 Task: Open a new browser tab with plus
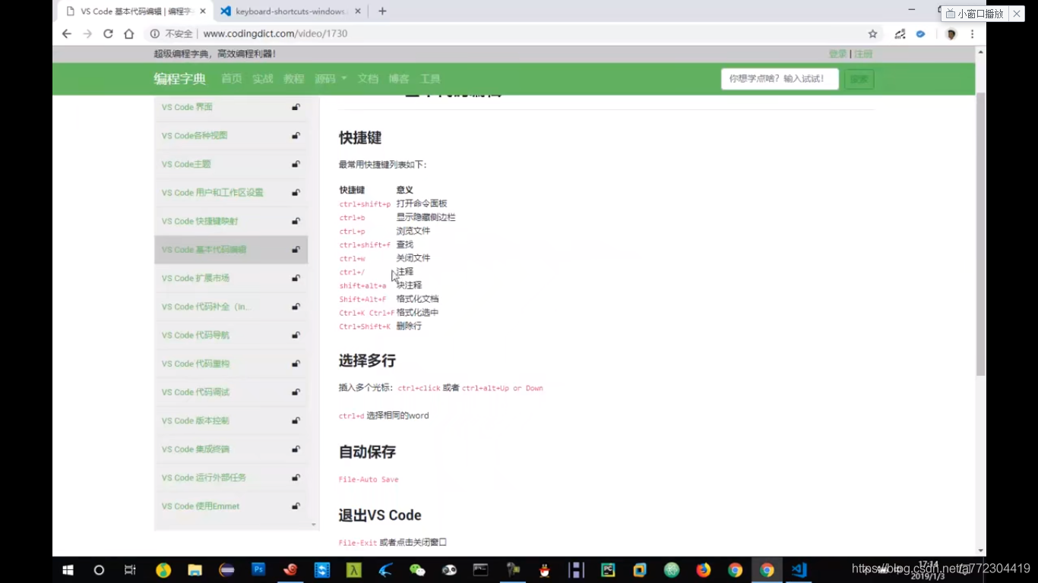click(382, 11)
